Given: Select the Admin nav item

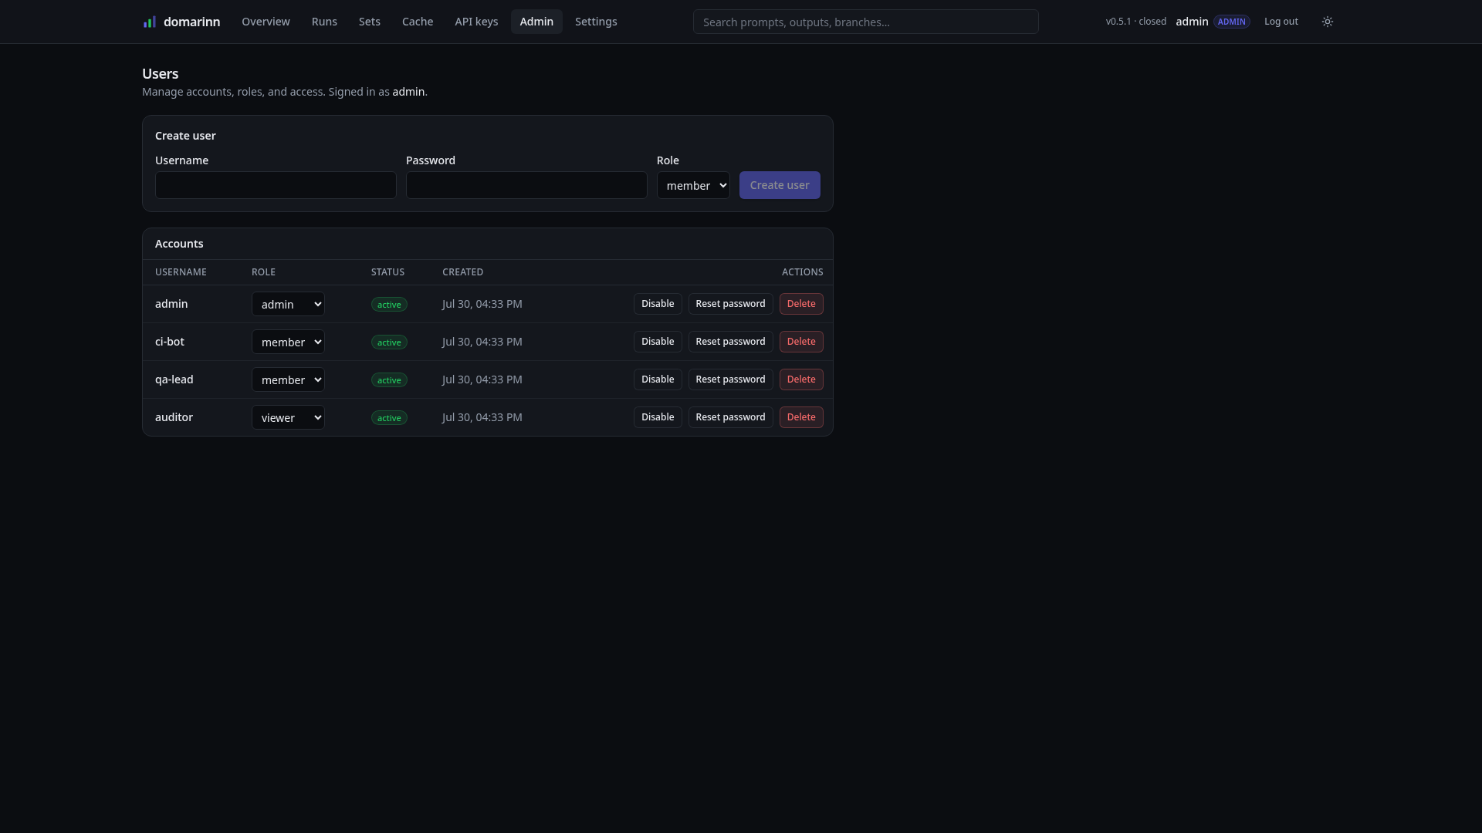Looking at the screenshot, I should [536, 22].
